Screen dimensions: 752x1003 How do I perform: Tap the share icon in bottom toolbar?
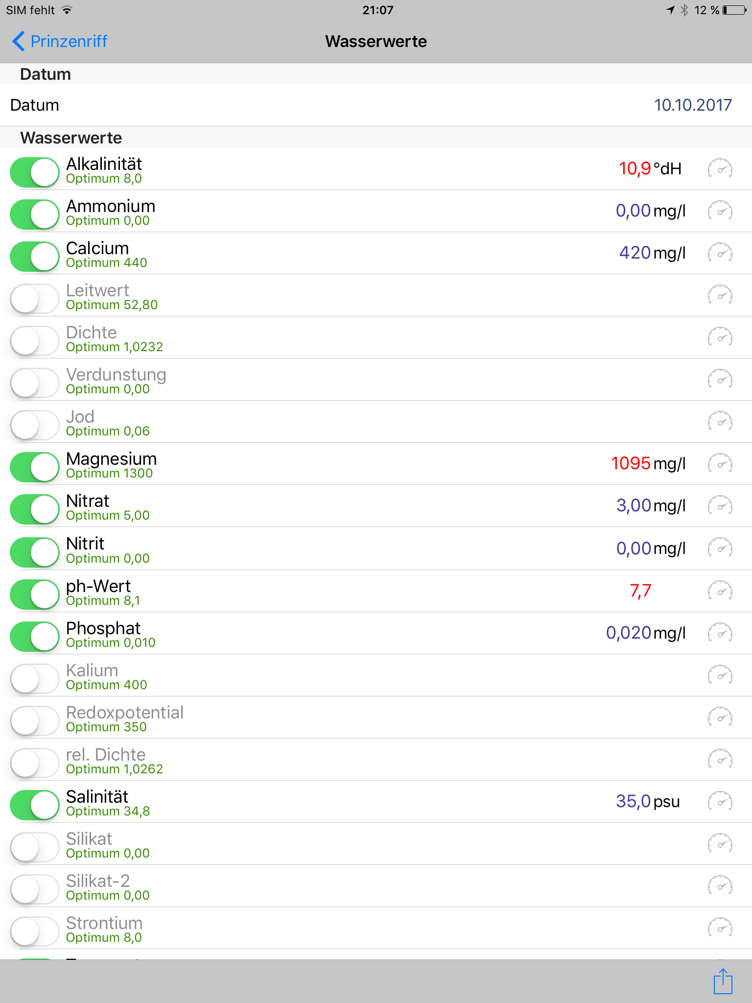723,981
